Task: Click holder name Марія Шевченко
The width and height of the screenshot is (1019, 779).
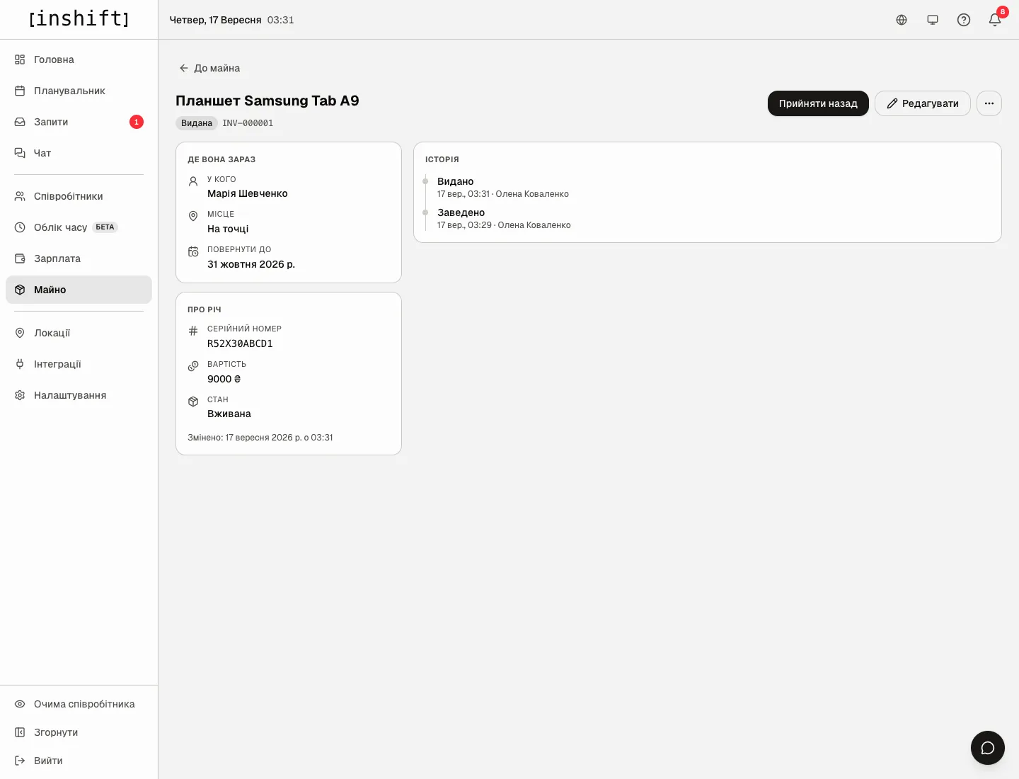Action: click(x=248, y=193)
